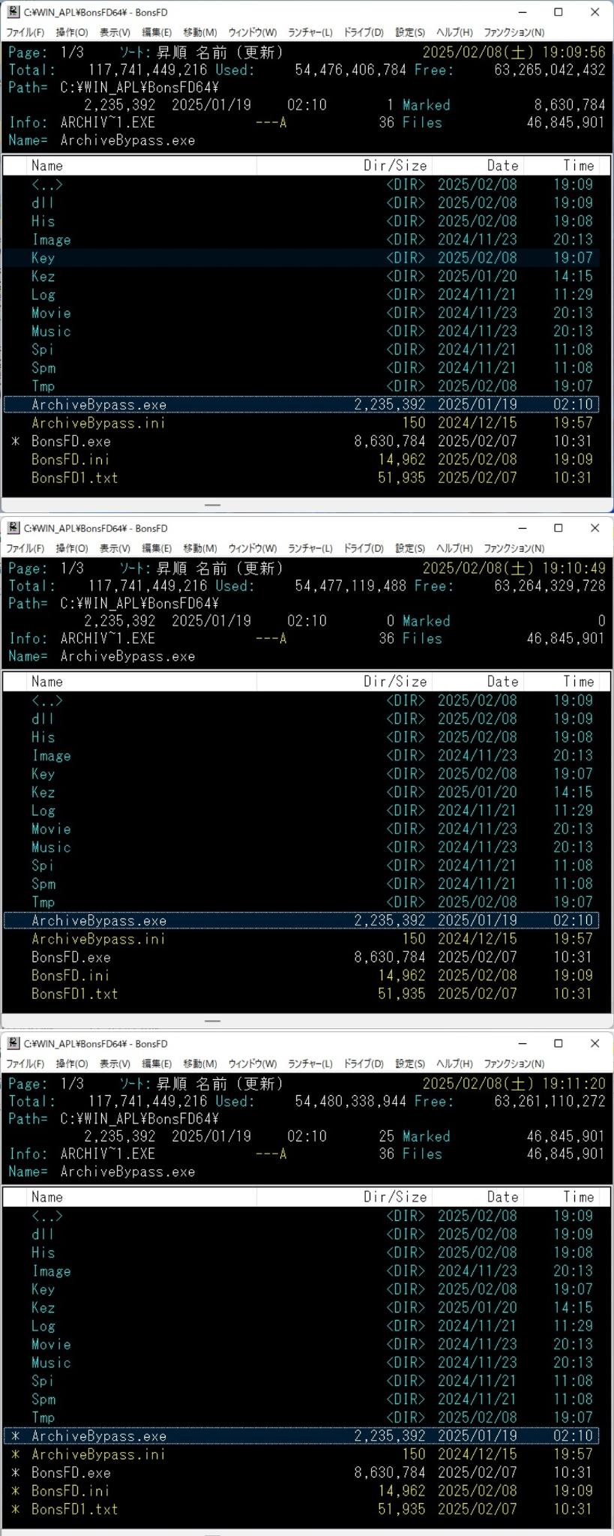Screen dimensions: 614x1536
Task: Click the asterisk mark beside ArchiveBypass.ini in bottom window
Action: (x=16, y=1454)
